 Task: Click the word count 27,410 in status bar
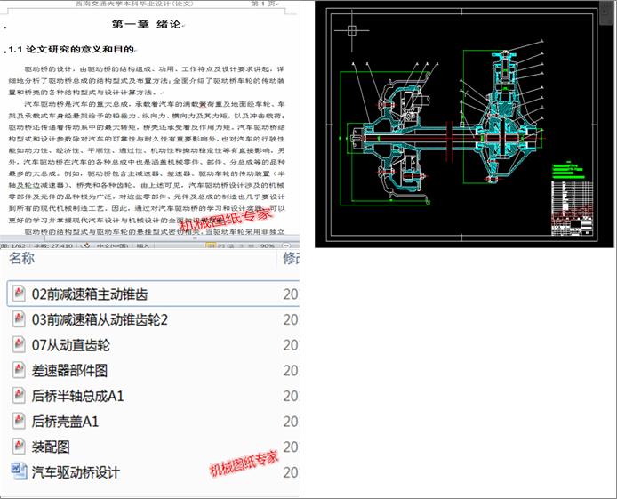click(x=53, y=246)
